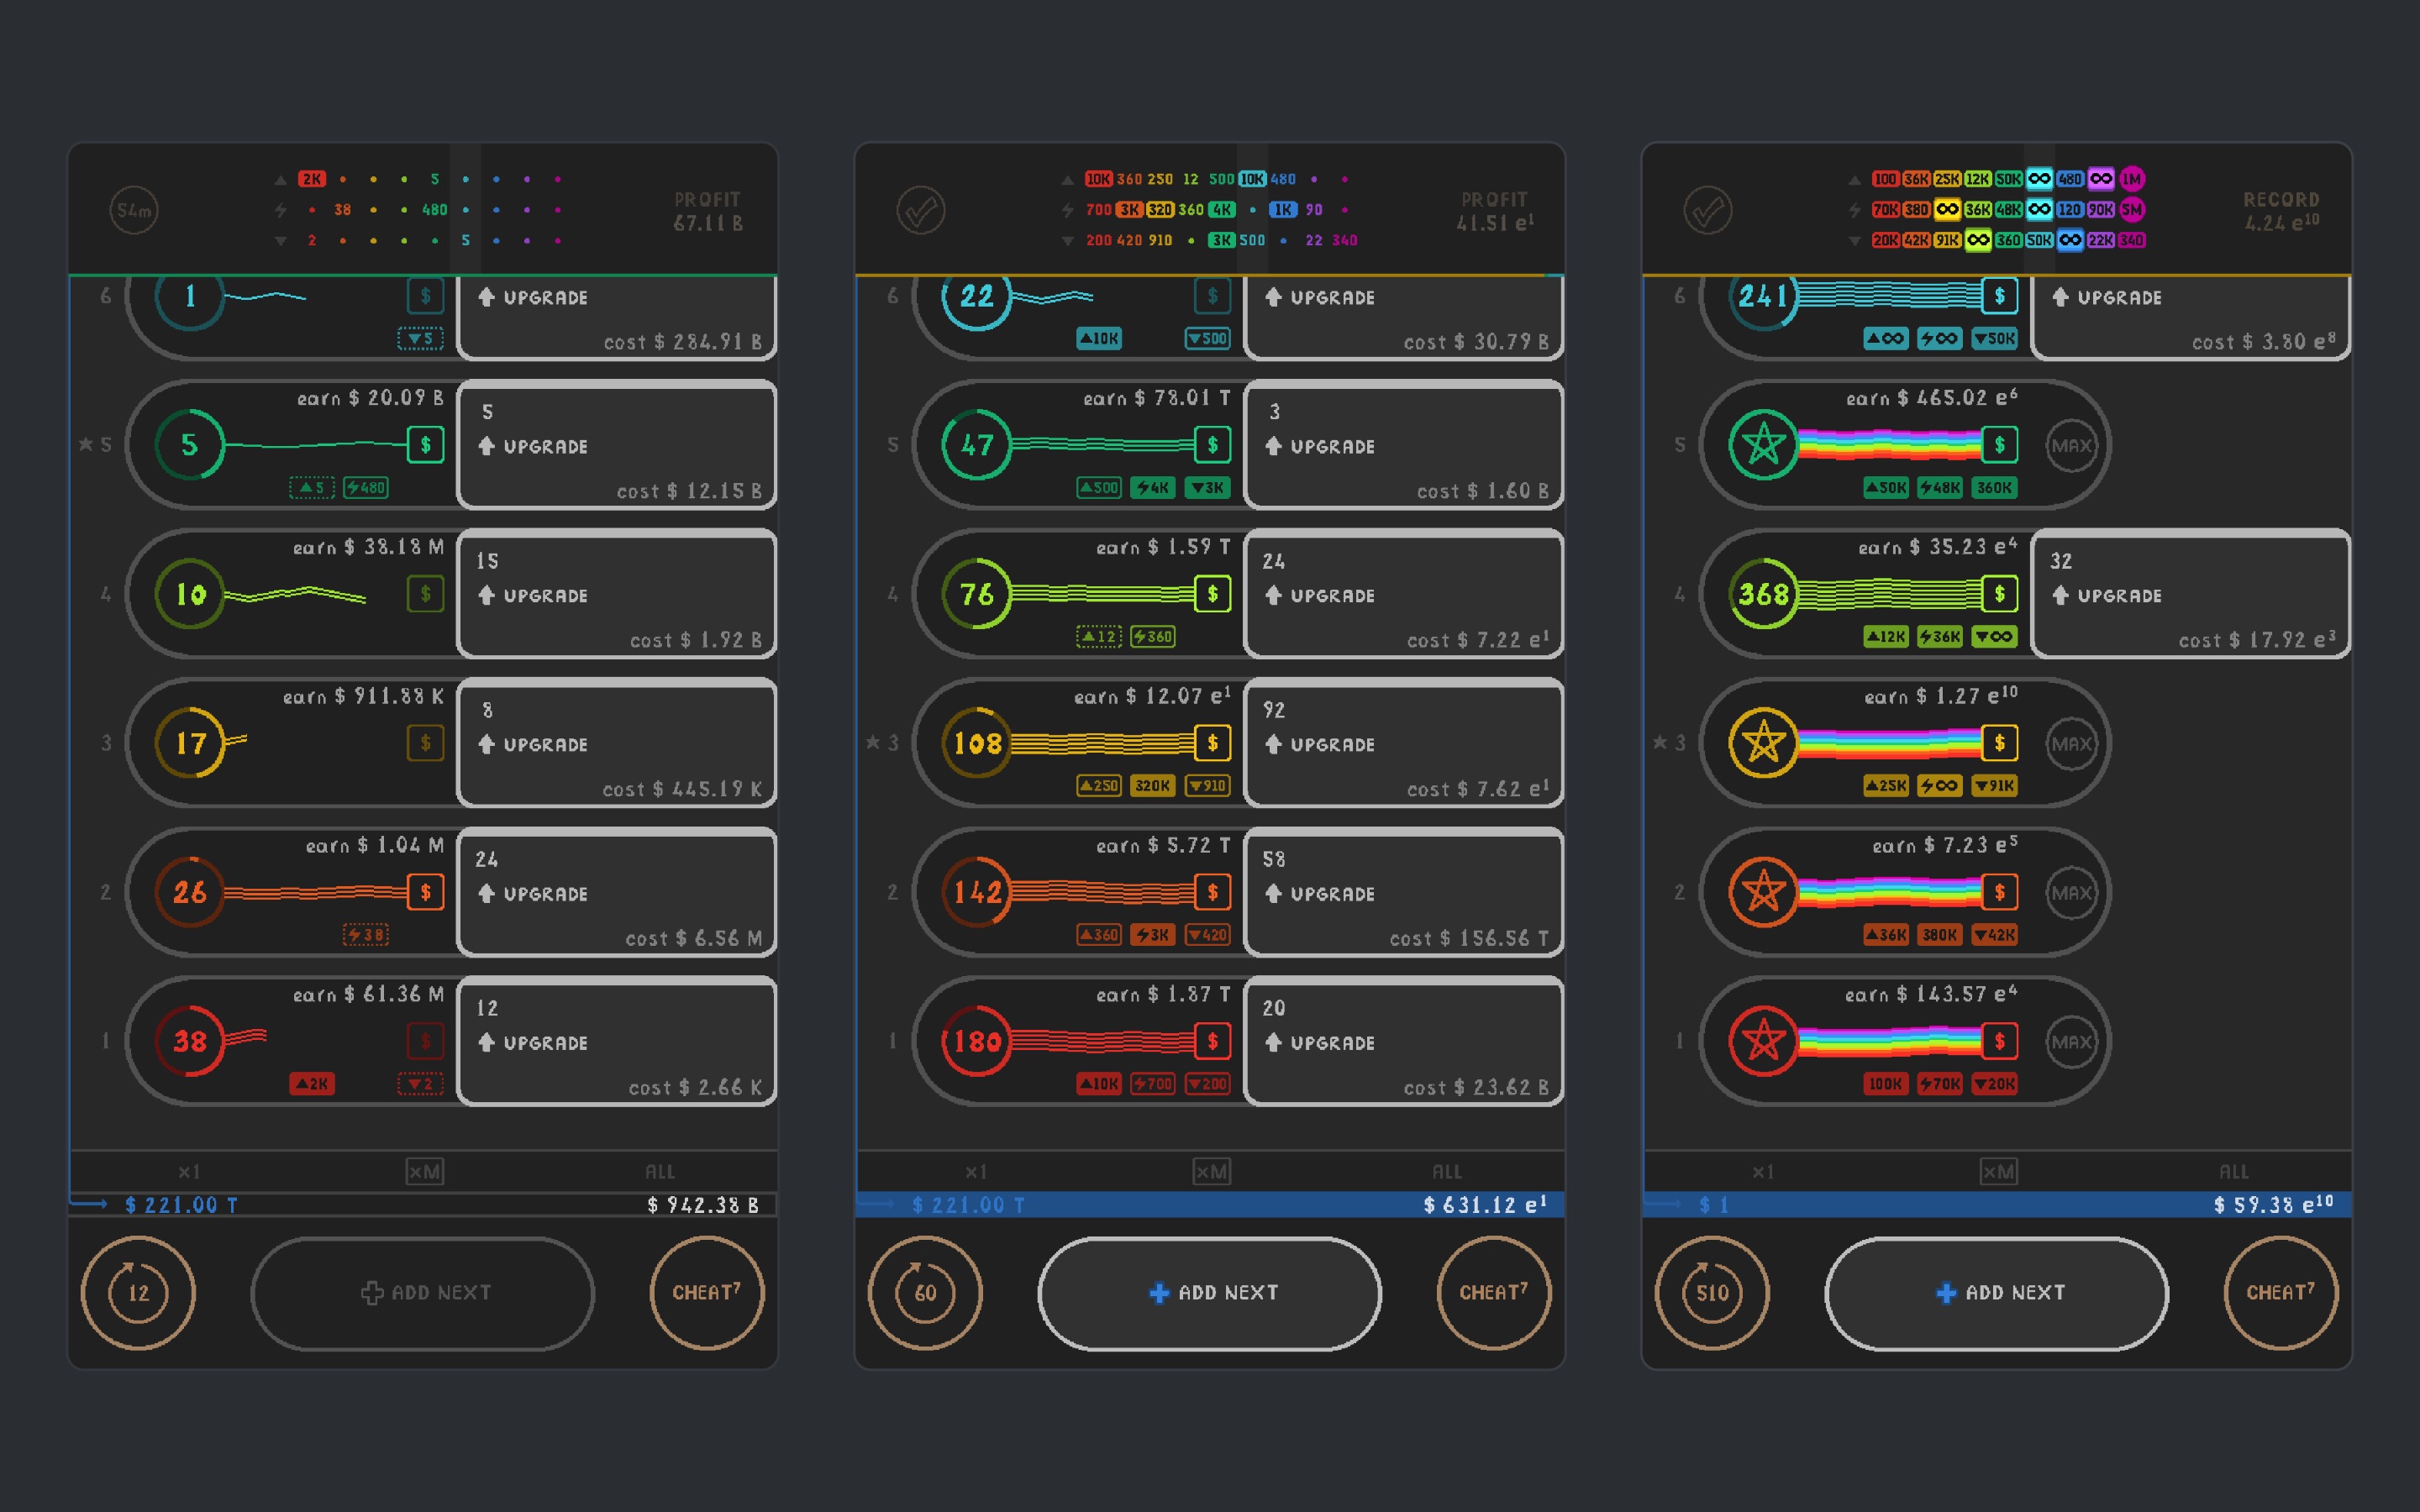This screenshot has height=1512, width=2420.
Task: Click ADD NEXT in the middle panel
Action: pos(1210,1293)
